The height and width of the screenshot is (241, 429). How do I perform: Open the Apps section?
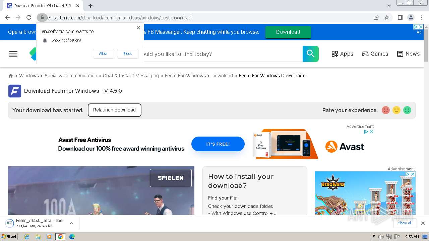342,54
